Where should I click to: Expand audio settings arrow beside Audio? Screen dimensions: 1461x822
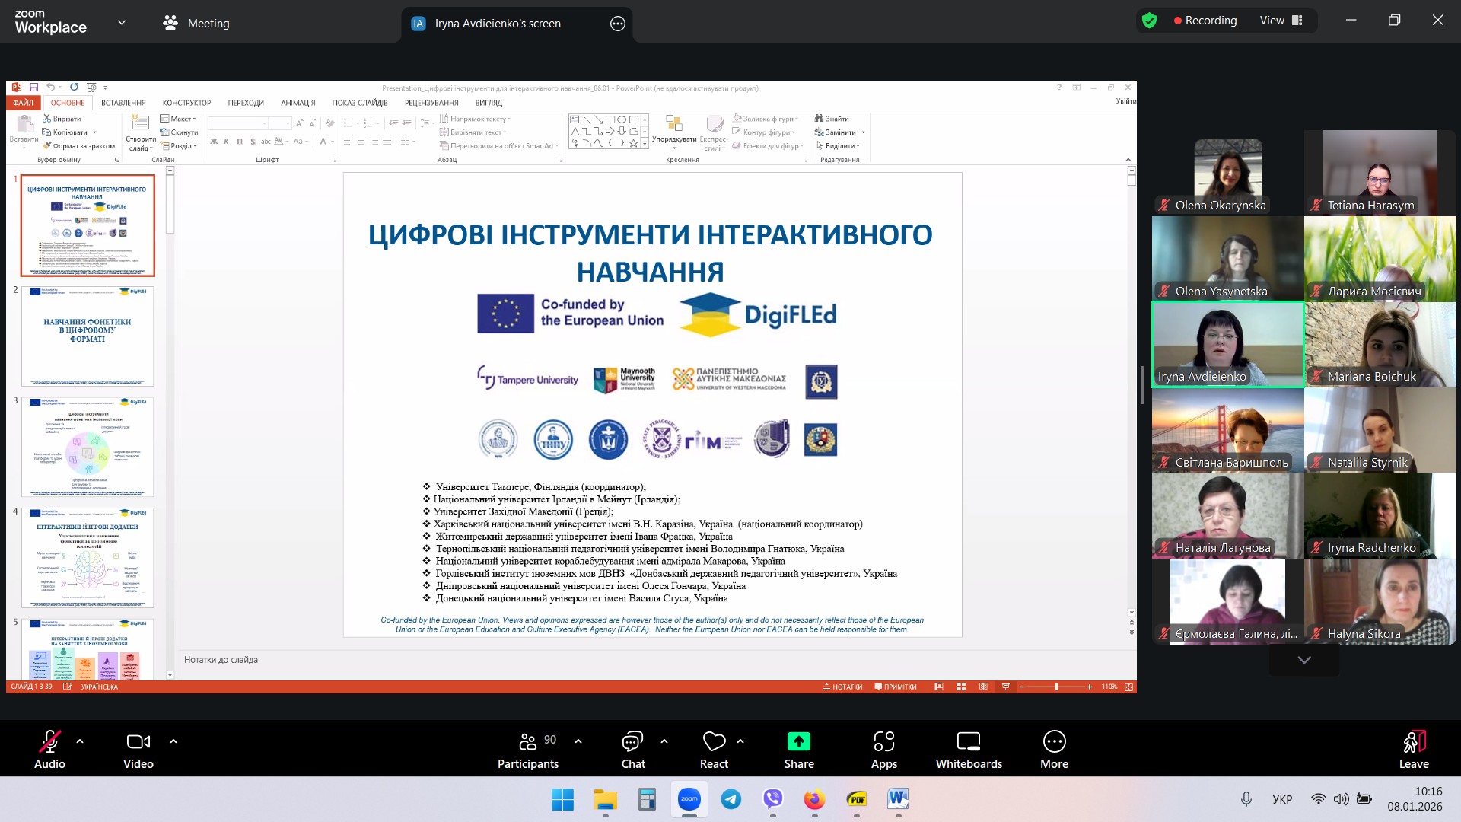point(80,741)
